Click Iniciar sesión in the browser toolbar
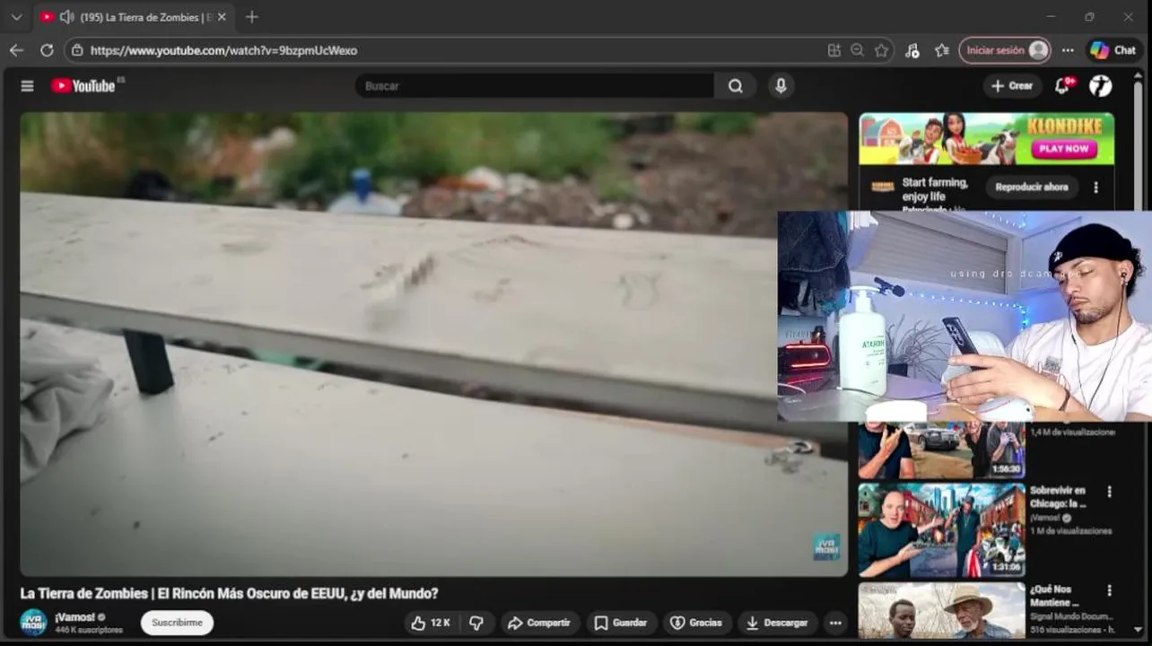The width and height of the screenshot is (1152, 646). [x=1004, y=50]
